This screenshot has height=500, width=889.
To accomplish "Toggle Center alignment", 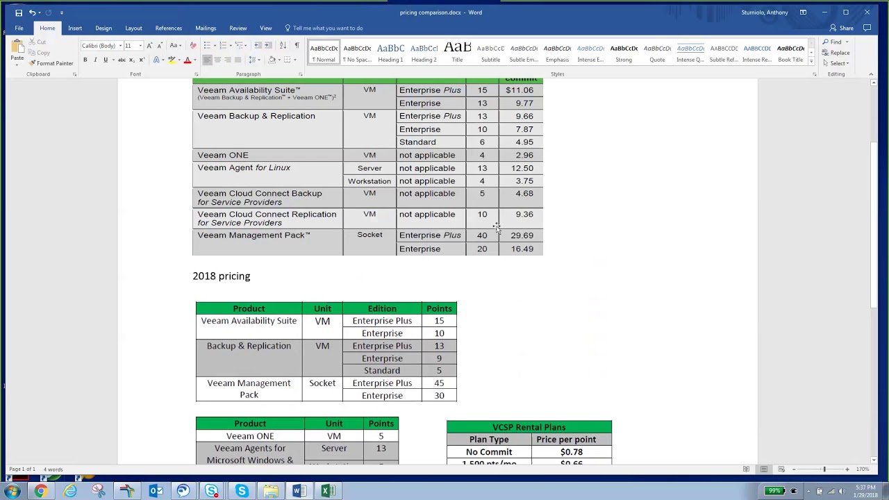I will [217, 60].
